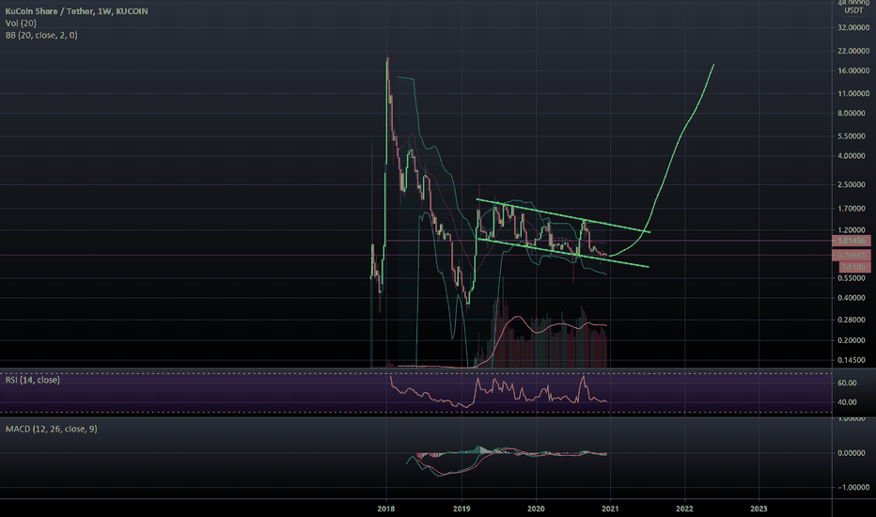Click the 2.50000 price axis label
This screenshot has width=876, height=517.
click(853, 184)
